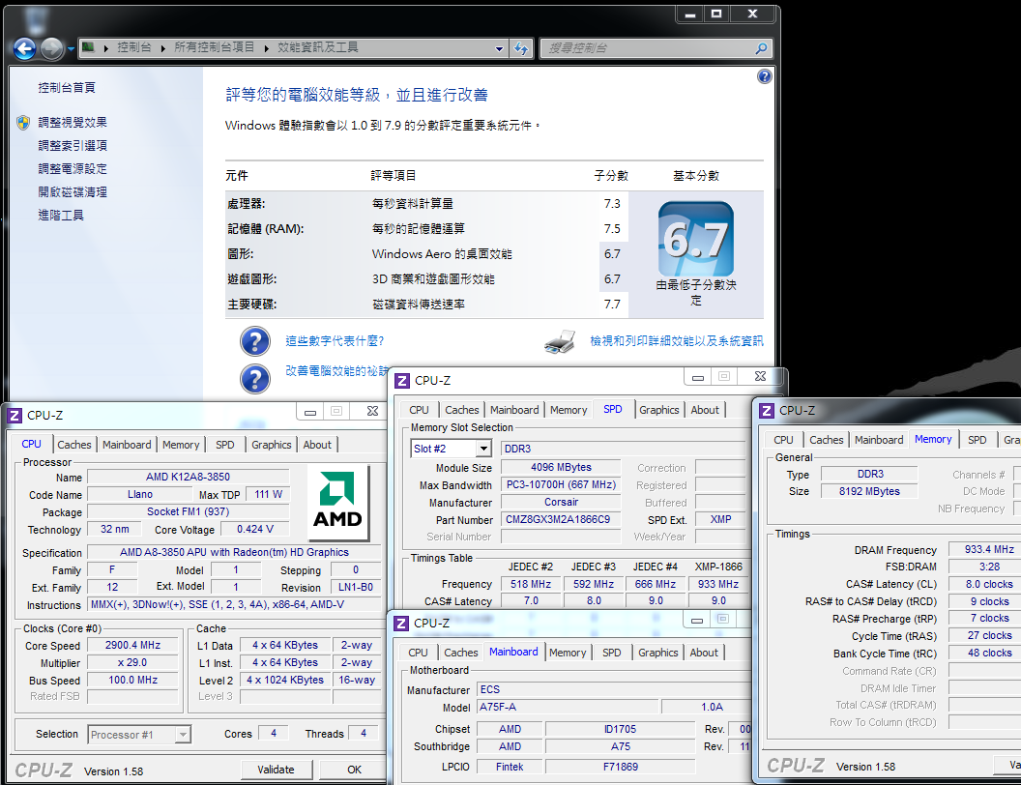
Task: Select About tab in SPD window
Action: pos(705,410)
